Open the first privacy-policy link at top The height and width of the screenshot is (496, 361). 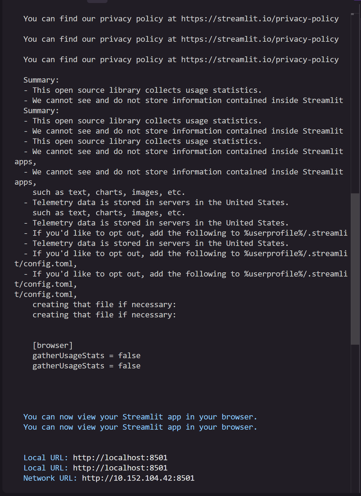(x=260, y=19)
